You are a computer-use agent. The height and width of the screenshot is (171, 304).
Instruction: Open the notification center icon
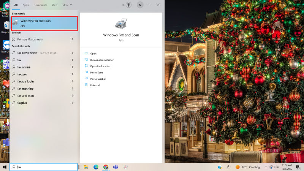298,167
